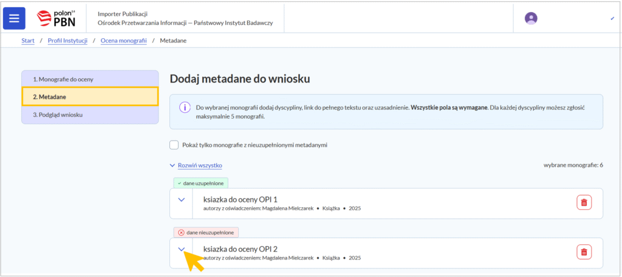This screenshot has width=622, height=277.
Task: Click the ksiazka do oceny OPI 2 title
Action: pyautogui.click(x=240, y=249)
